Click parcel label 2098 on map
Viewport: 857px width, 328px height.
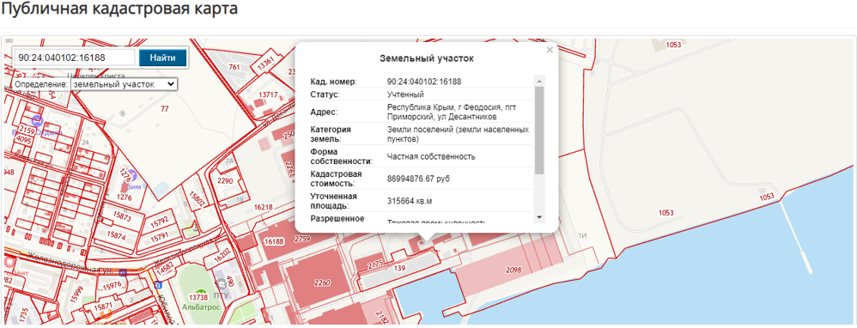pyautogui.click(x=514, y=270)
